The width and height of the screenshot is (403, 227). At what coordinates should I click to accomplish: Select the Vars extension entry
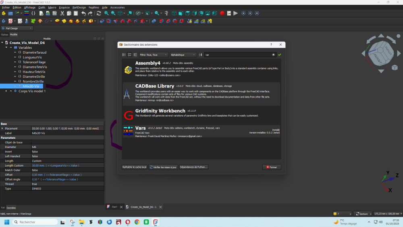pyautogui.click(x=201, y=131)
